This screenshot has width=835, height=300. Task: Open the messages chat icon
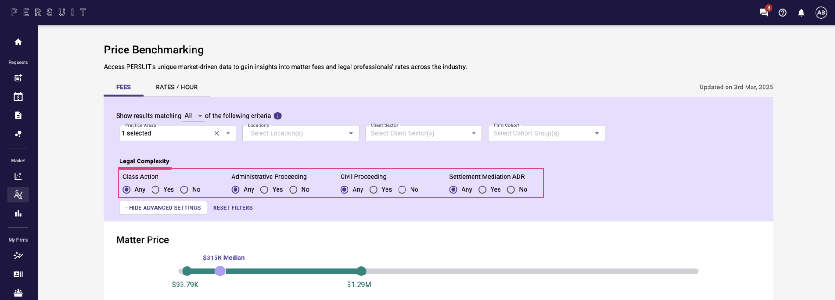click(764, 12)
